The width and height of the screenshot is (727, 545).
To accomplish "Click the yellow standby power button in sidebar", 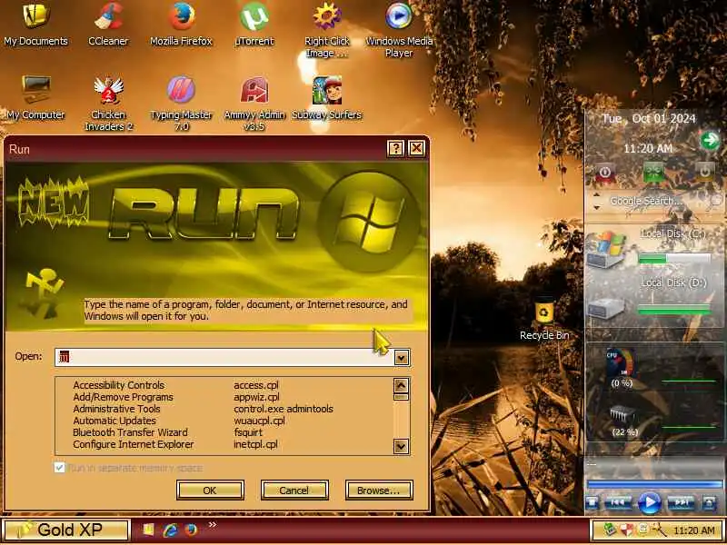I will pyautogui.click(x=704, y=173).
